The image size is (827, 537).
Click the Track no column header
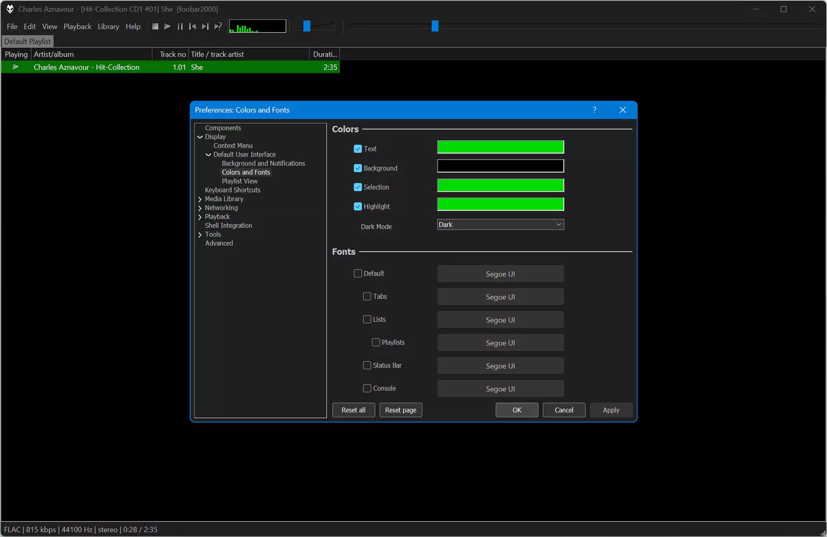171,54
